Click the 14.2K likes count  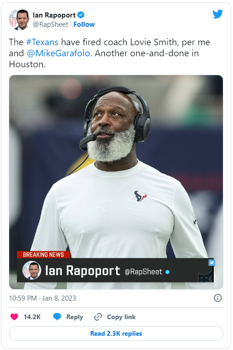32,317
